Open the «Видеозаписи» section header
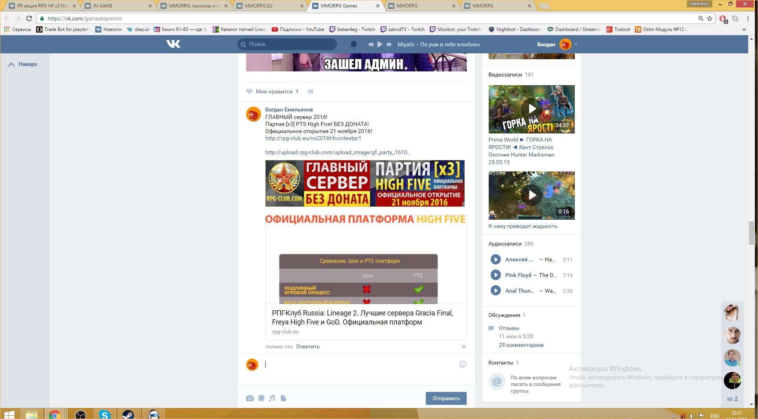Image resolution: width=758 pixels, height=419 pixels. 505,75
